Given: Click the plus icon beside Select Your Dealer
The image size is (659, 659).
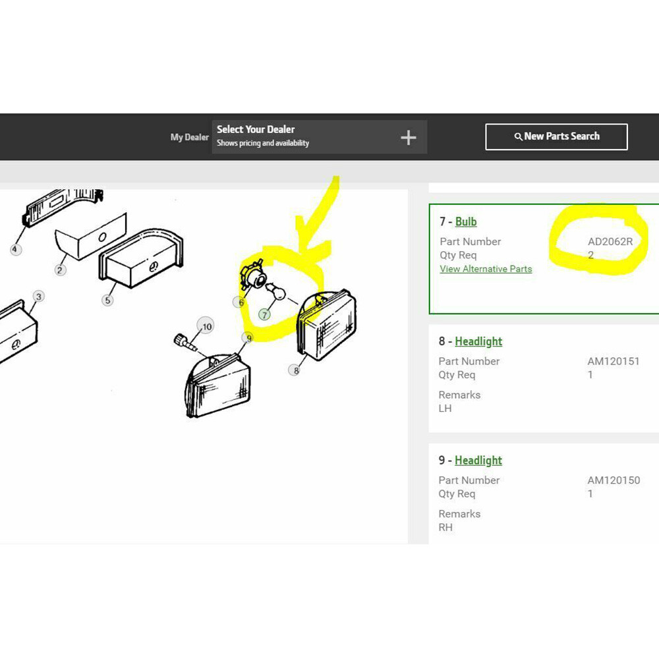Looking at the screenshot, I should pyautogui.click(x=408, y=138).
